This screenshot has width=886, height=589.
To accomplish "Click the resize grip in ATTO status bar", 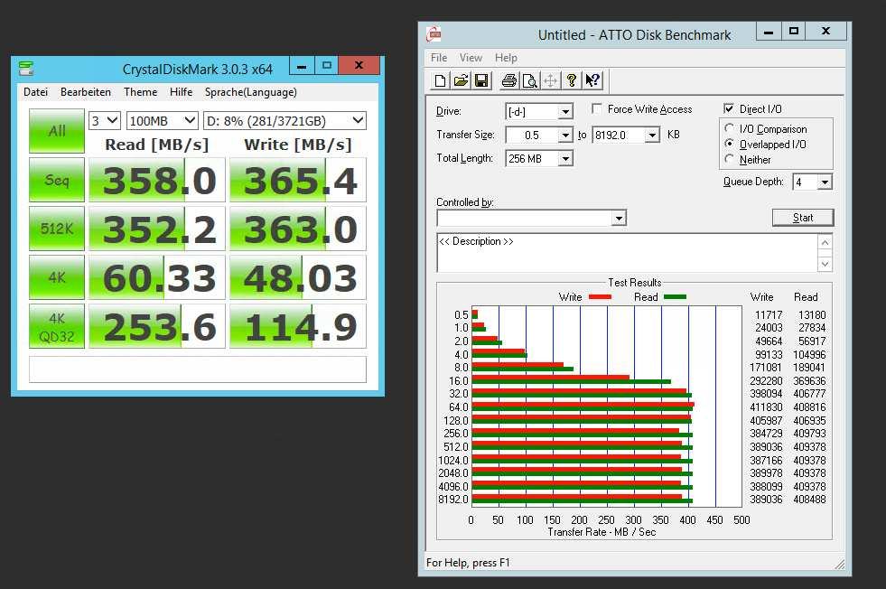I will pos(840,564).
